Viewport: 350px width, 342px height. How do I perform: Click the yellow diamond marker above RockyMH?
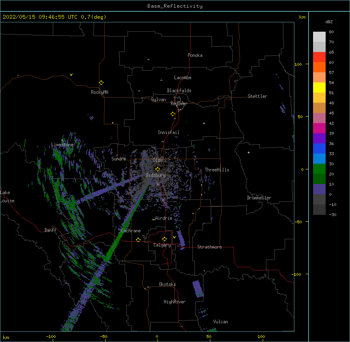click(x=101, y=83)
